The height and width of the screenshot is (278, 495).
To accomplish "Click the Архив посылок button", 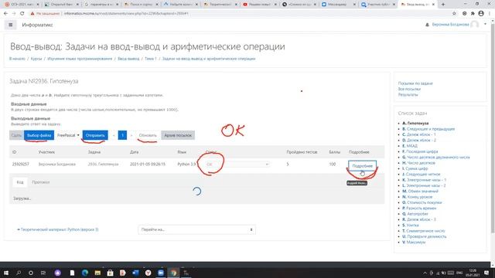I will coord(178,135).
